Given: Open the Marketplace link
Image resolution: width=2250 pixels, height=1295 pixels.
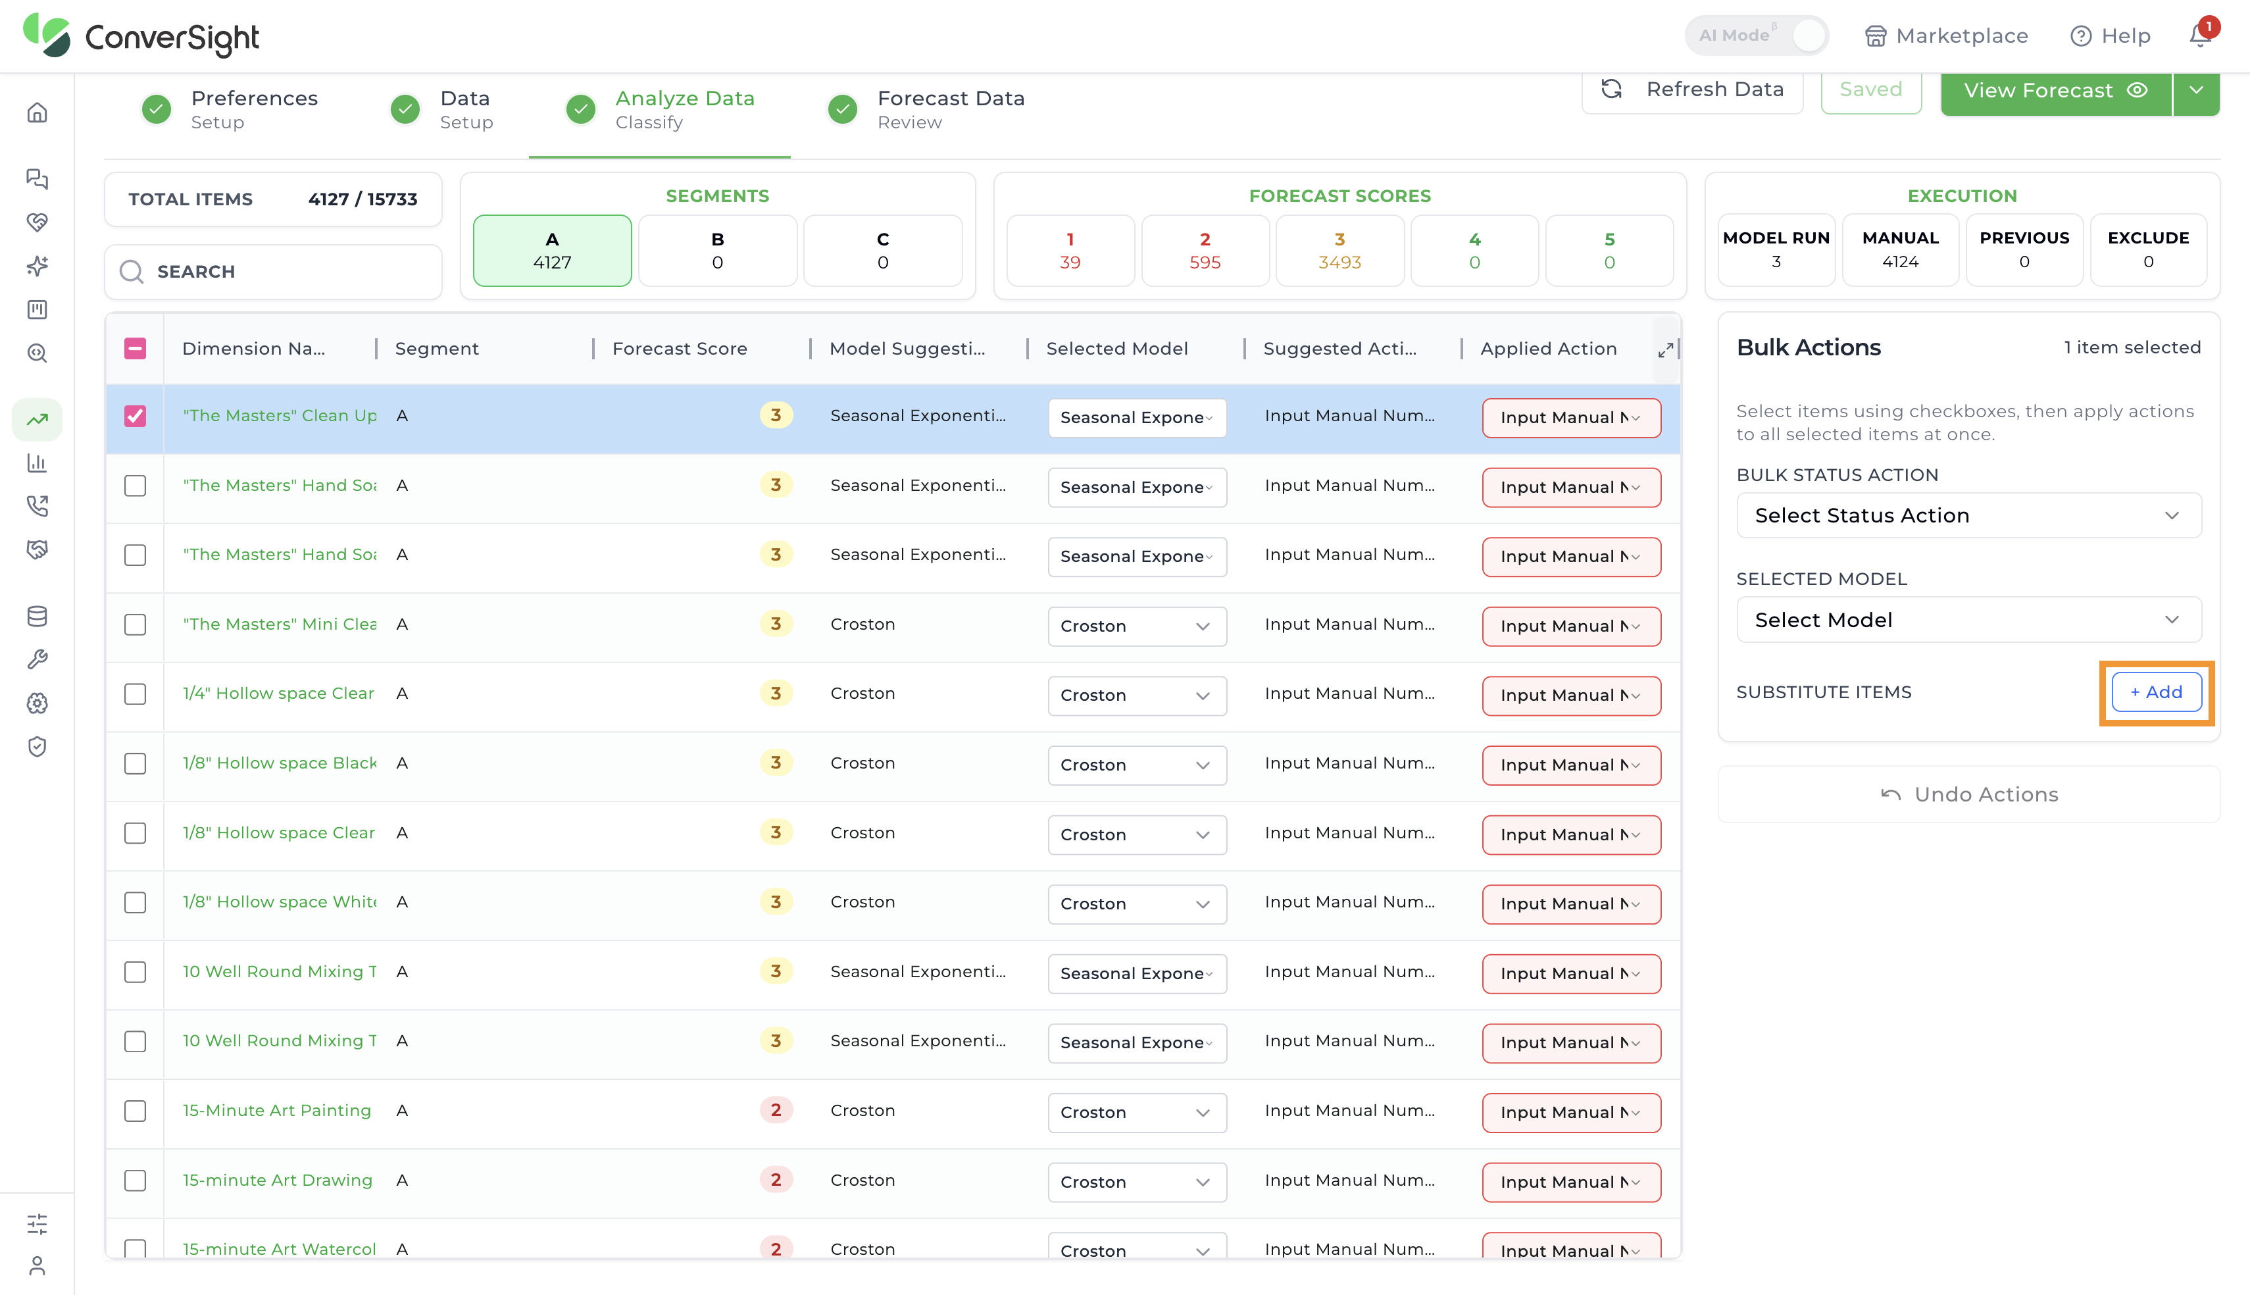Looking at the screenshot, I should (x=1946, y=36).
